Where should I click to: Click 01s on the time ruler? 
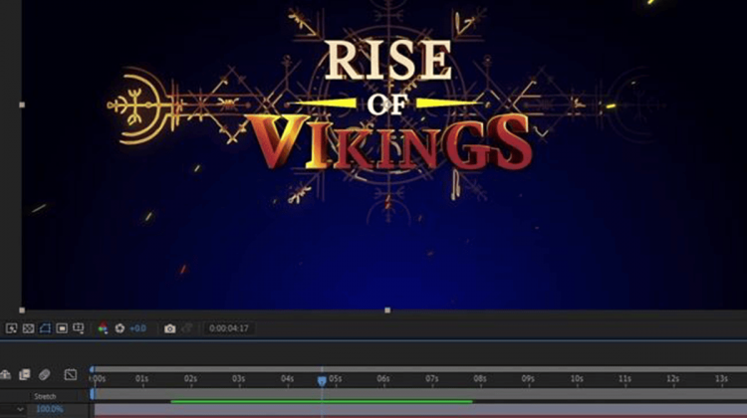(142, 379)
